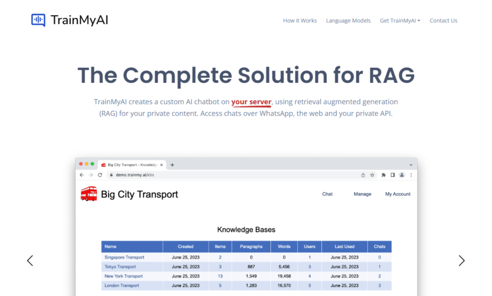Click My Account in the demo header

398,194
